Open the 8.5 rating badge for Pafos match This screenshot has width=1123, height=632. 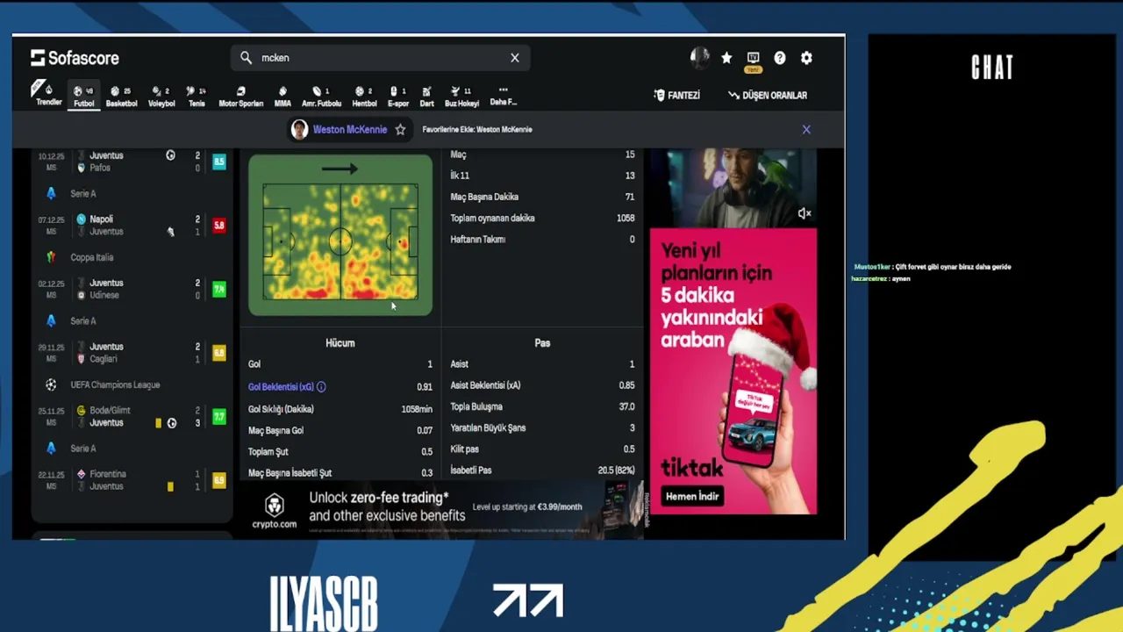pos(219,162)
